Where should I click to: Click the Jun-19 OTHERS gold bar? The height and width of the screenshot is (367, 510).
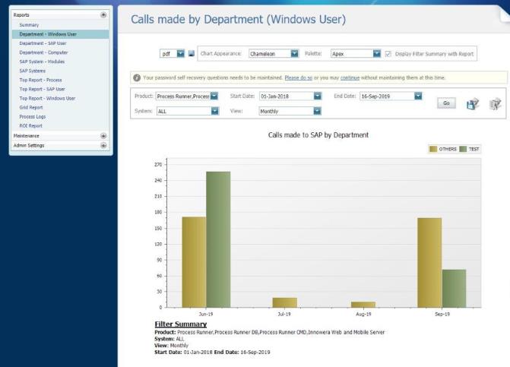(194, 262)
